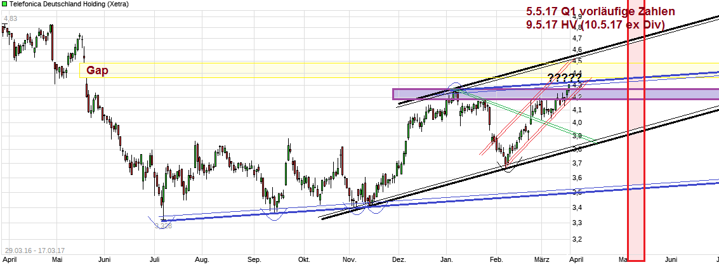Click the 'Mai' month label next to April

point(57,259)
